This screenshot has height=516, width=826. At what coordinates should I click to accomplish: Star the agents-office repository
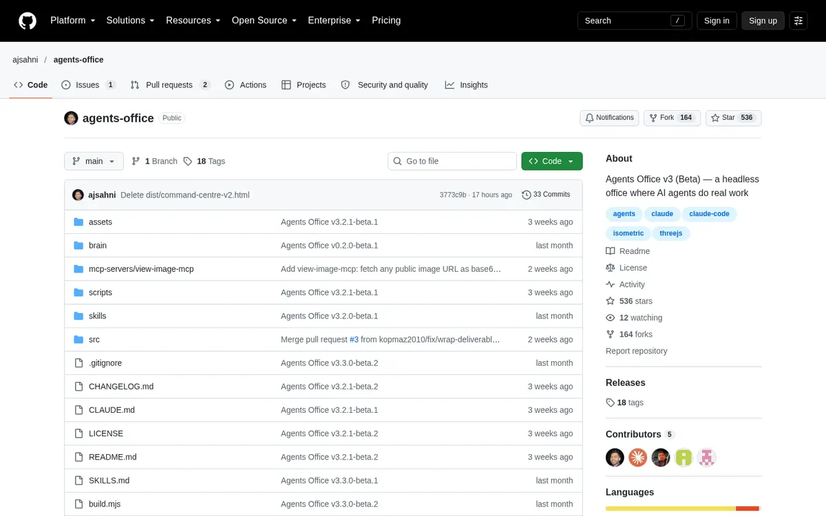(734, 118)
